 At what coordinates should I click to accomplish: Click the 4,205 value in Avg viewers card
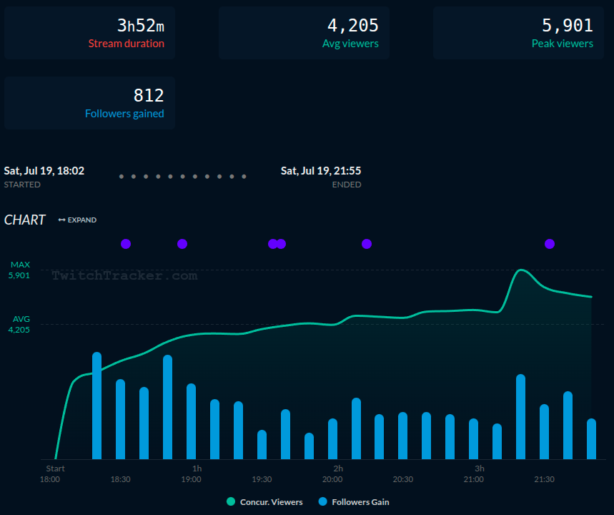point(353,26)
